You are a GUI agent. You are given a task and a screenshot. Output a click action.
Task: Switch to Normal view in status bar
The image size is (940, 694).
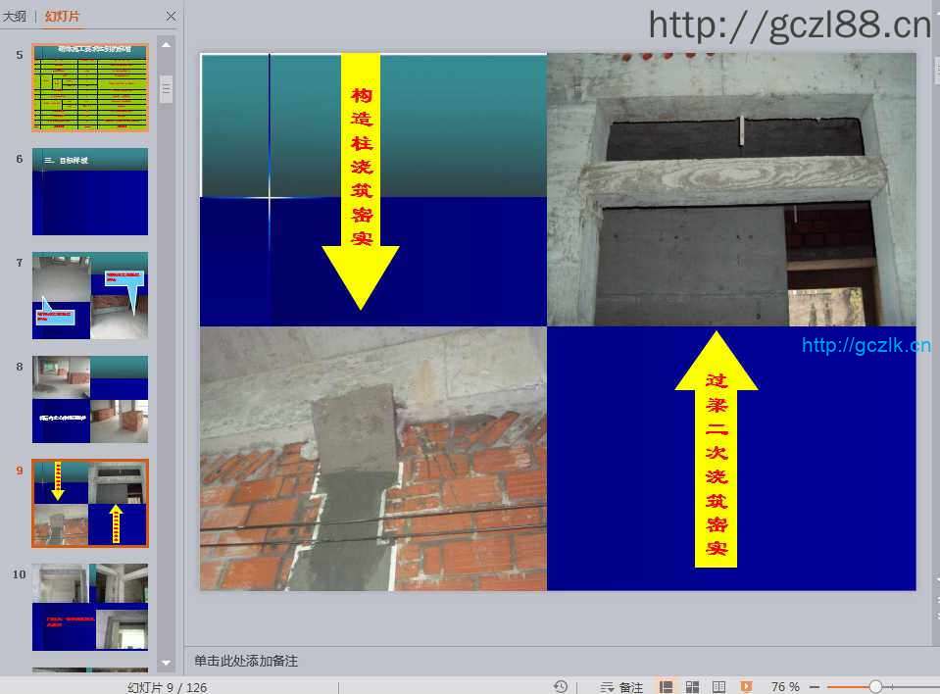coord(667,687)
